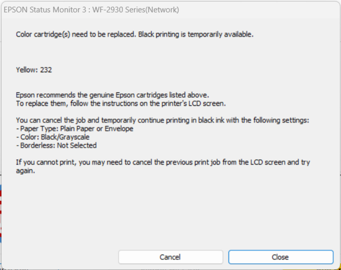The width and height of the screenshot is (341, 270).
Task: Click the word Yellow in the cartridge line
Action: pyautogui.click(x=27, y=70)
